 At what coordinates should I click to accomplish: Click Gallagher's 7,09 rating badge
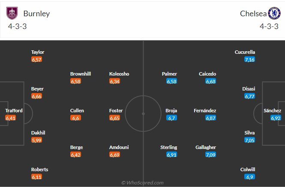pyautogui.click(x=210, y=155)
